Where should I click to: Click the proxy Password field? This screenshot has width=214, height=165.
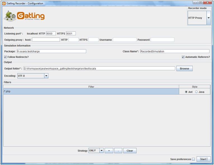pos(162,40)
